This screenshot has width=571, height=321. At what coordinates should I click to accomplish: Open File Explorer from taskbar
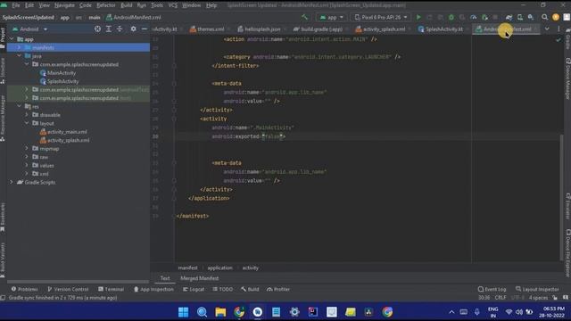tap(220, 312)
